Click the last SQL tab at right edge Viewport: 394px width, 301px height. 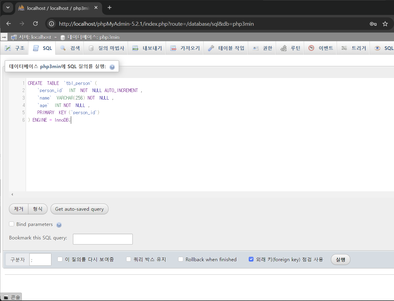click(x=383, y=48)
